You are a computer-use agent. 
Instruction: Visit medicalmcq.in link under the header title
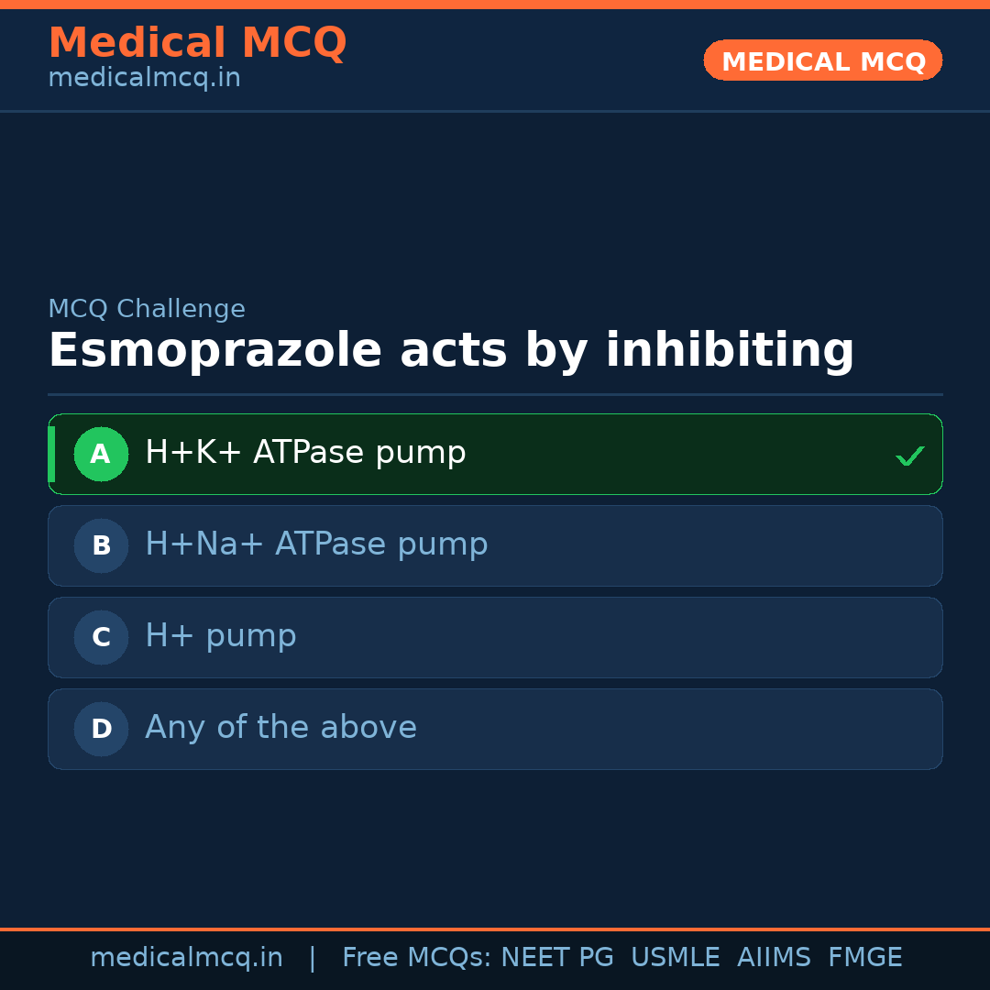(x=144, y=79)
